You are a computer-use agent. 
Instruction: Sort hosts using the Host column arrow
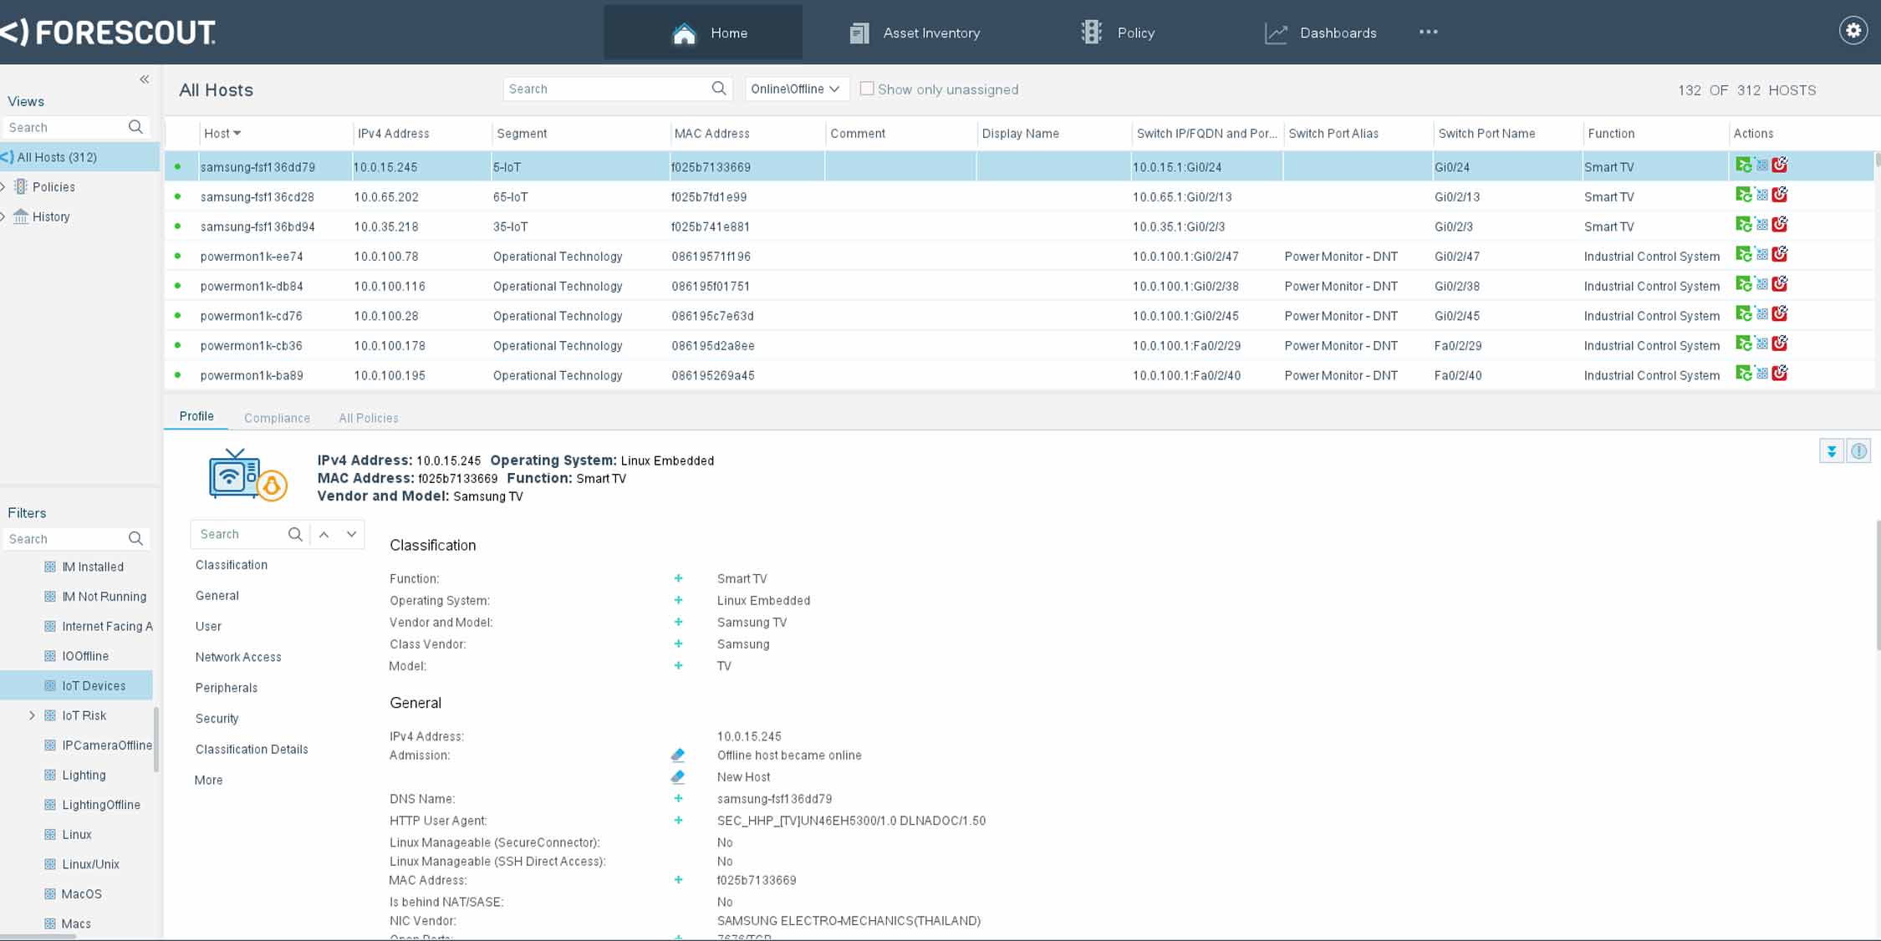click(237, 134)
